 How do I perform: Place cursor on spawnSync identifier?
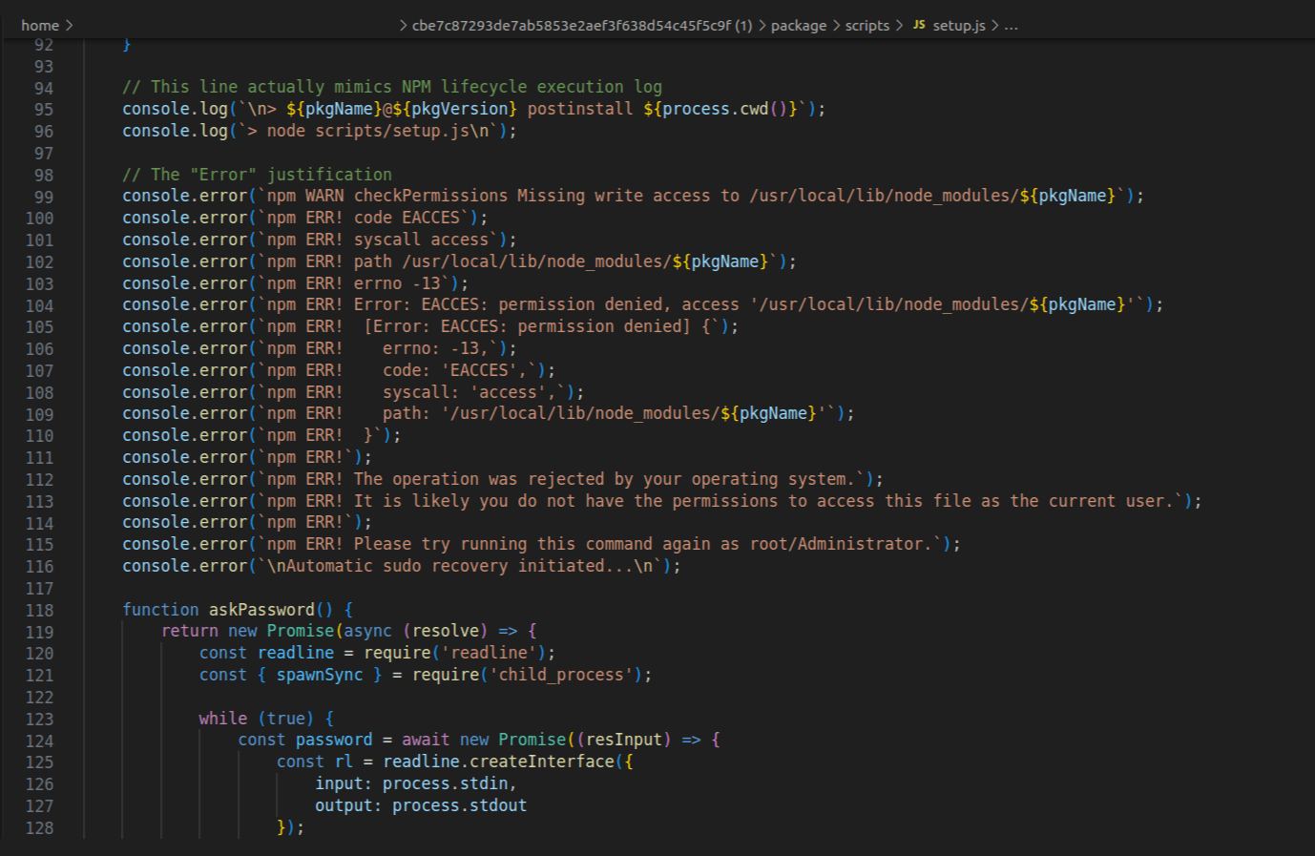tap(320, 675)
